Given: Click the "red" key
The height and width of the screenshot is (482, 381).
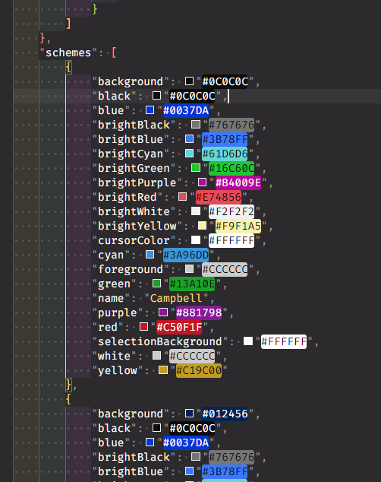Looking at the screenshot, I should 108,327.
